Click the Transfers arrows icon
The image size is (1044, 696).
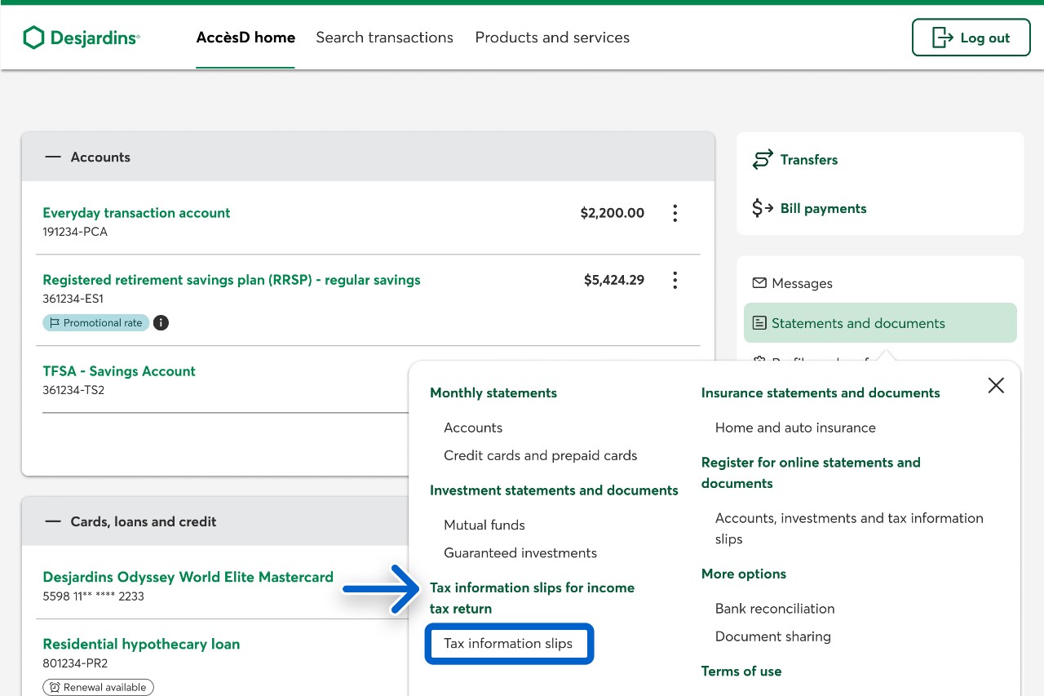pyautogui.click(x=763, y=160)
